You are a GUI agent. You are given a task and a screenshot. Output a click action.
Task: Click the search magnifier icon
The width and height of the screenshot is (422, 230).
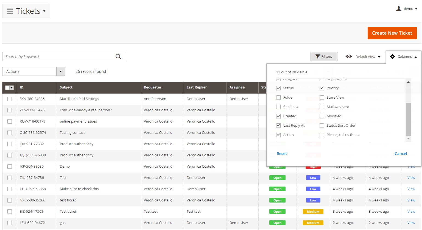(x=118, y=57)
